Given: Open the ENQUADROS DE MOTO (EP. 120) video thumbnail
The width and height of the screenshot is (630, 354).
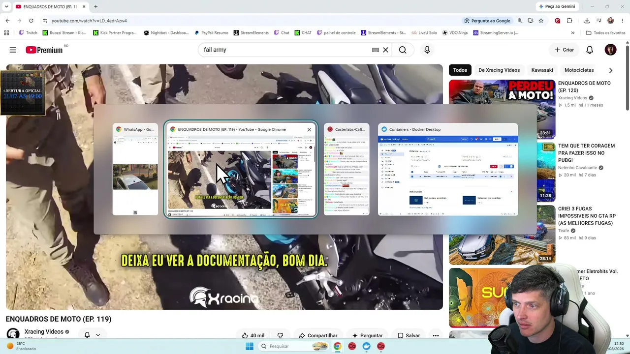Looking at the screenshot, I should [502, 109].
